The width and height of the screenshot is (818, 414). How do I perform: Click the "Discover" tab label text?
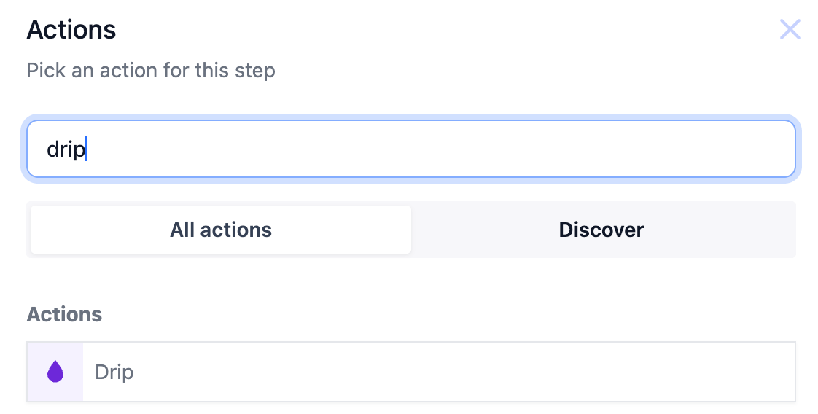[601, 230]
